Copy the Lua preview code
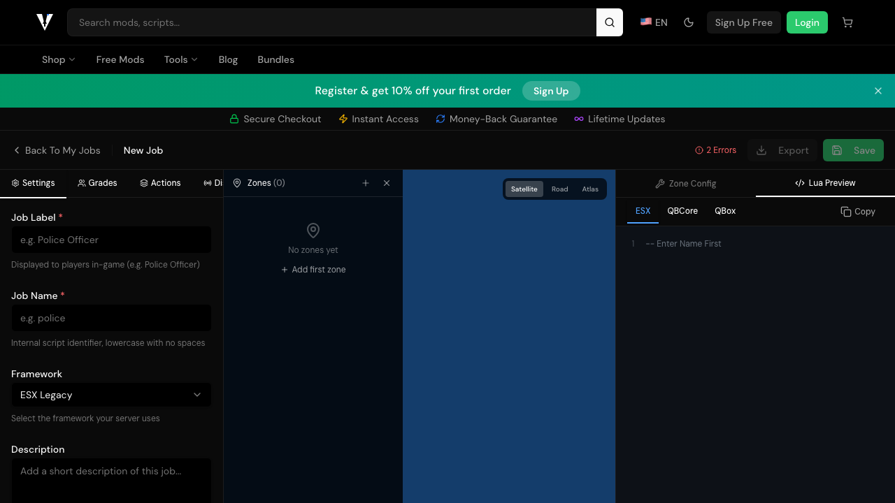Image resolution: width=895 pixels, height=503 pixels. 858,212
